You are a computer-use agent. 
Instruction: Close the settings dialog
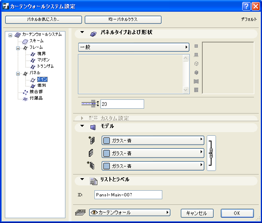[256, 6]
